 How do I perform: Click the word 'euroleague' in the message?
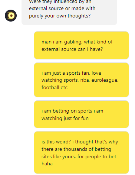click(x=105, y=80)
